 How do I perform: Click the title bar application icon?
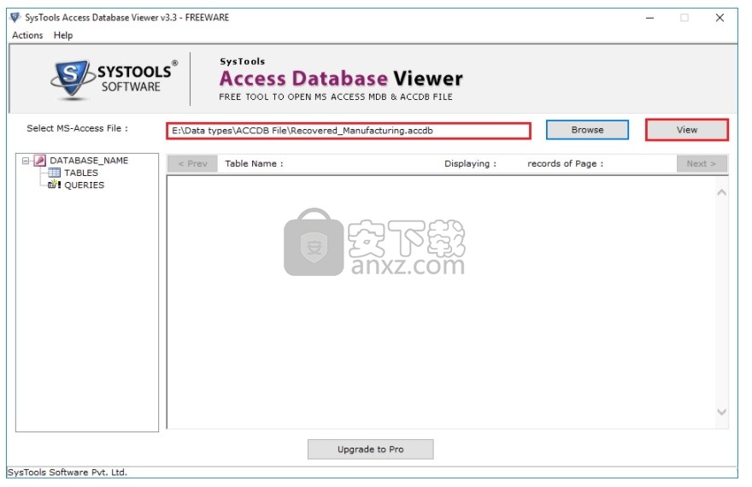coord(15,17)
